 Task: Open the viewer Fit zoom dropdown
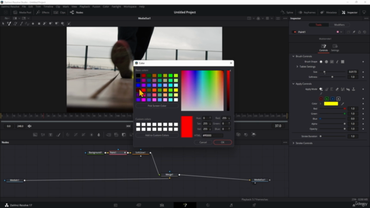[8, 18]
